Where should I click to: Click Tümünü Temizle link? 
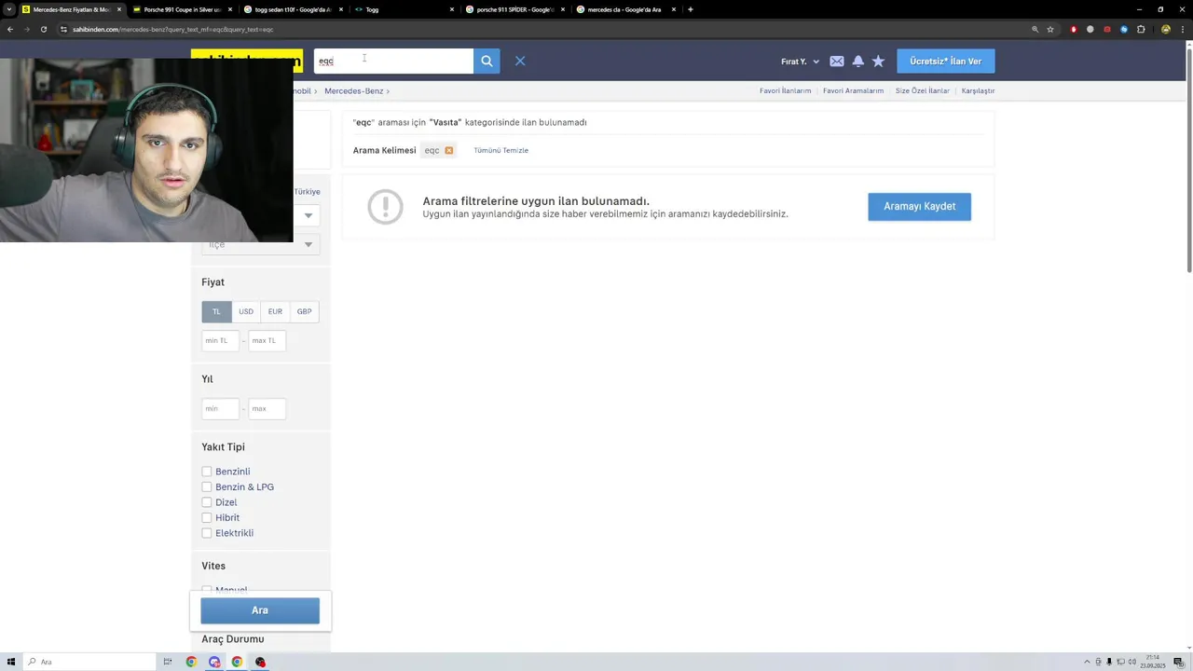(501, 150)
